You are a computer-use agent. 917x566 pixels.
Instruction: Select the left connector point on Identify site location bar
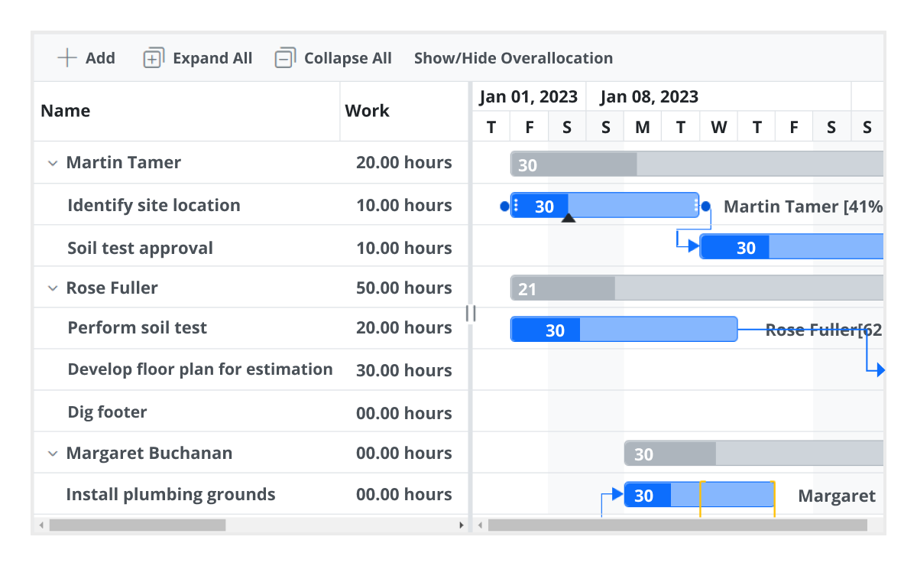pyautogui.click(x=504, y=205)
